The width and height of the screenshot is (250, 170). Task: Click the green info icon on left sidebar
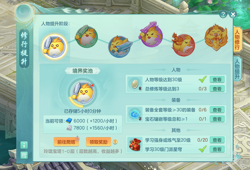point(24,145)
